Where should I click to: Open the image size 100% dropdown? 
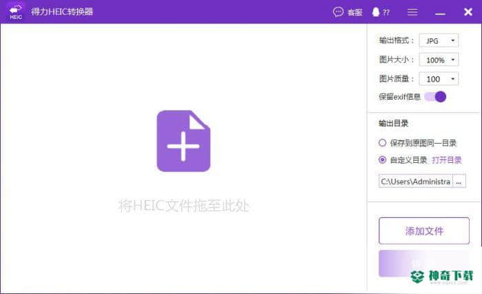(439, 60)
